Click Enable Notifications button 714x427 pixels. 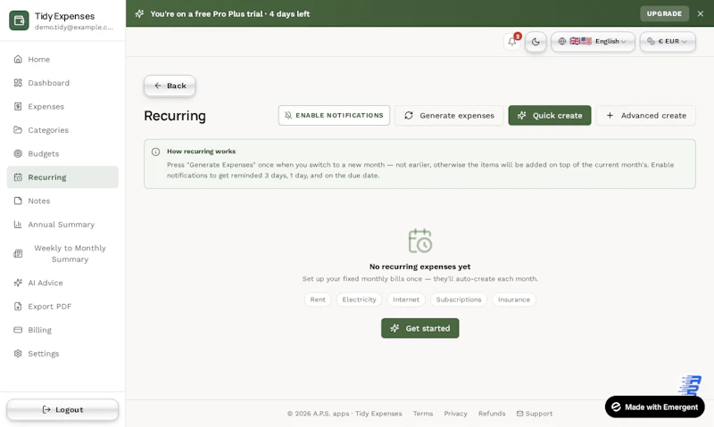334,116
